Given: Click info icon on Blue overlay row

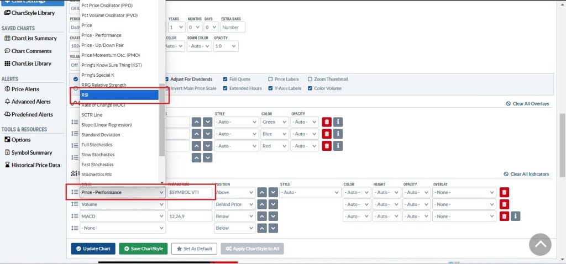Looking at the screenshot, I should point(339,134).
